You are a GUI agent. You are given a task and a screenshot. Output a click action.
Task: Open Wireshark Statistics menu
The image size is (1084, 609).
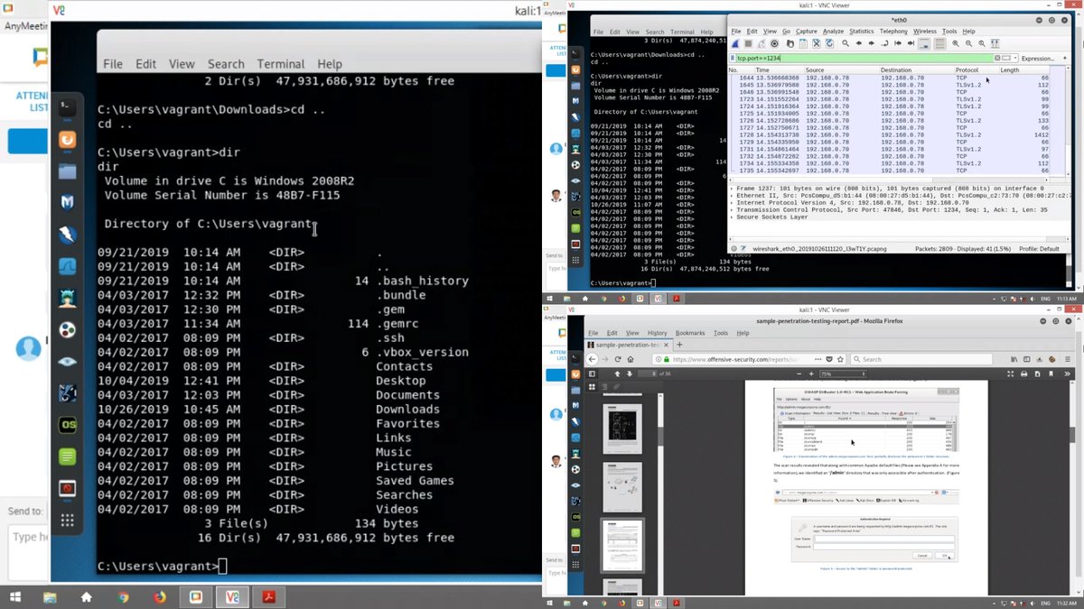pyautogui.click(x=862, y=32)
